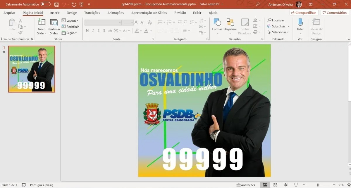Click the increase indent icon
The height and width of the screenshot is (188, 351).
tap(186, 23)
